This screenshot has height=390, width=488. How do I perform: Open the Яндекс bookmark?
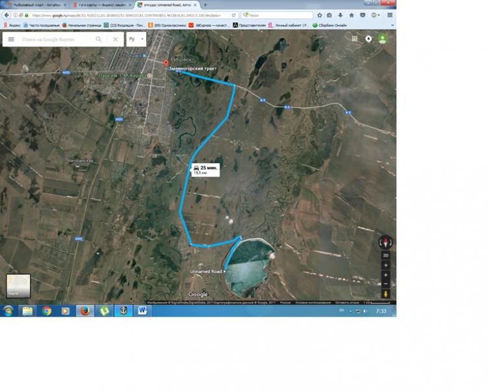(12, 25)
